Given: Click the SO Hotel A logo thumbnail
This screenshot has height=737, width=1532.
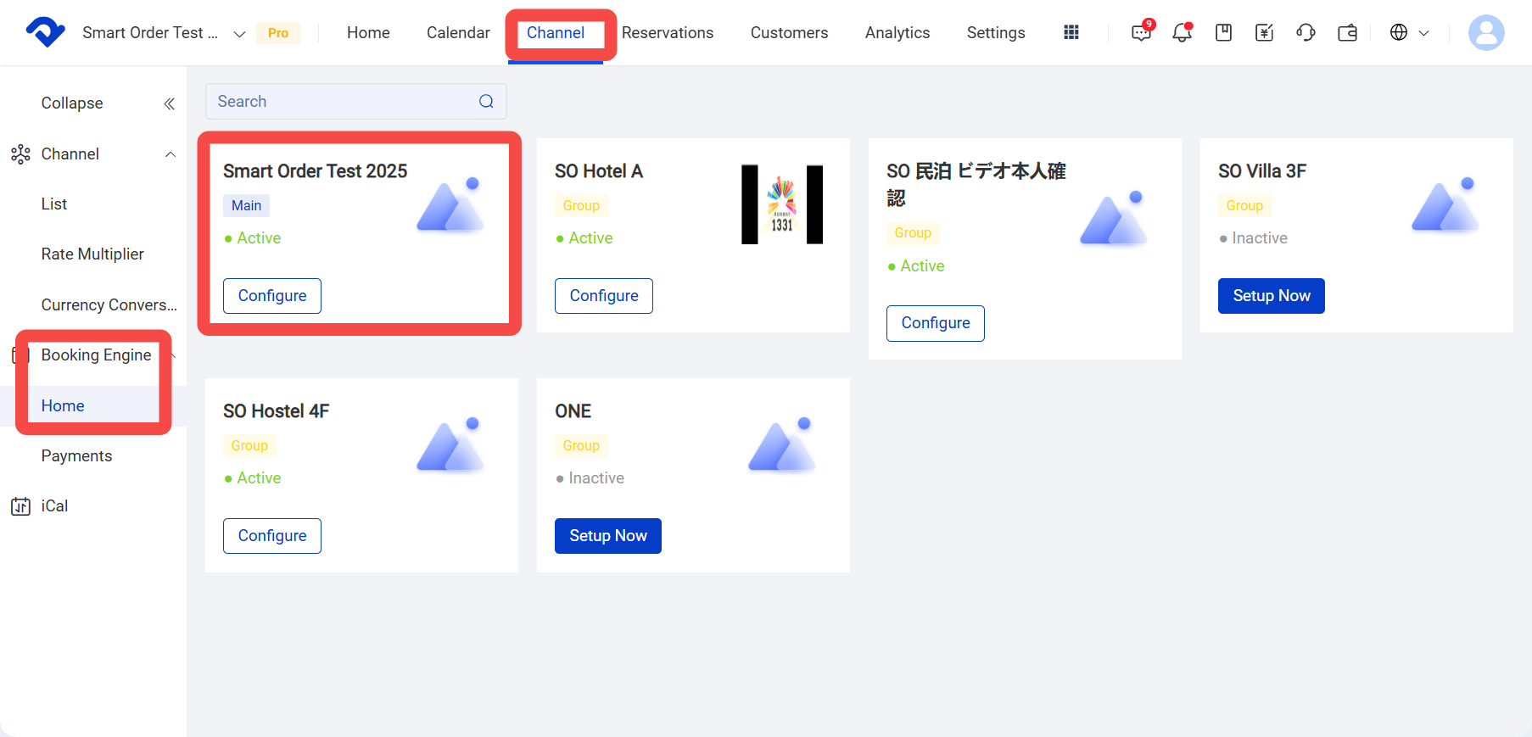Looking at the screenshot, I should pos(782,204).
